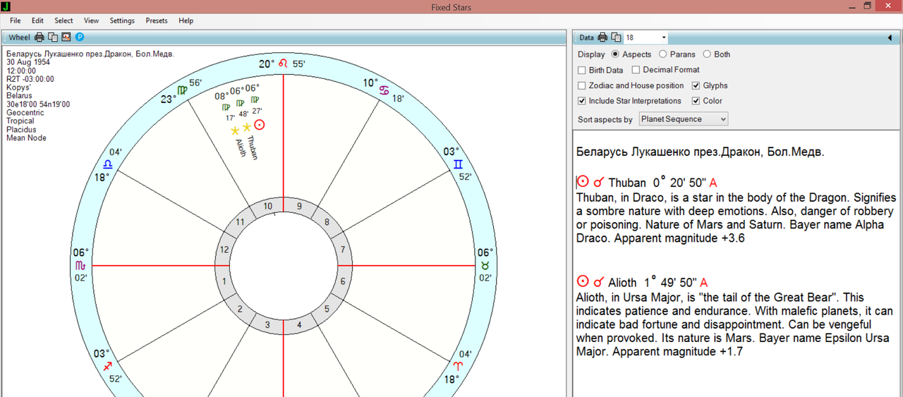Viewport: 903px width, 397px height.
Task: Enable the Birth Data checkbox
Action: (582, 70)
